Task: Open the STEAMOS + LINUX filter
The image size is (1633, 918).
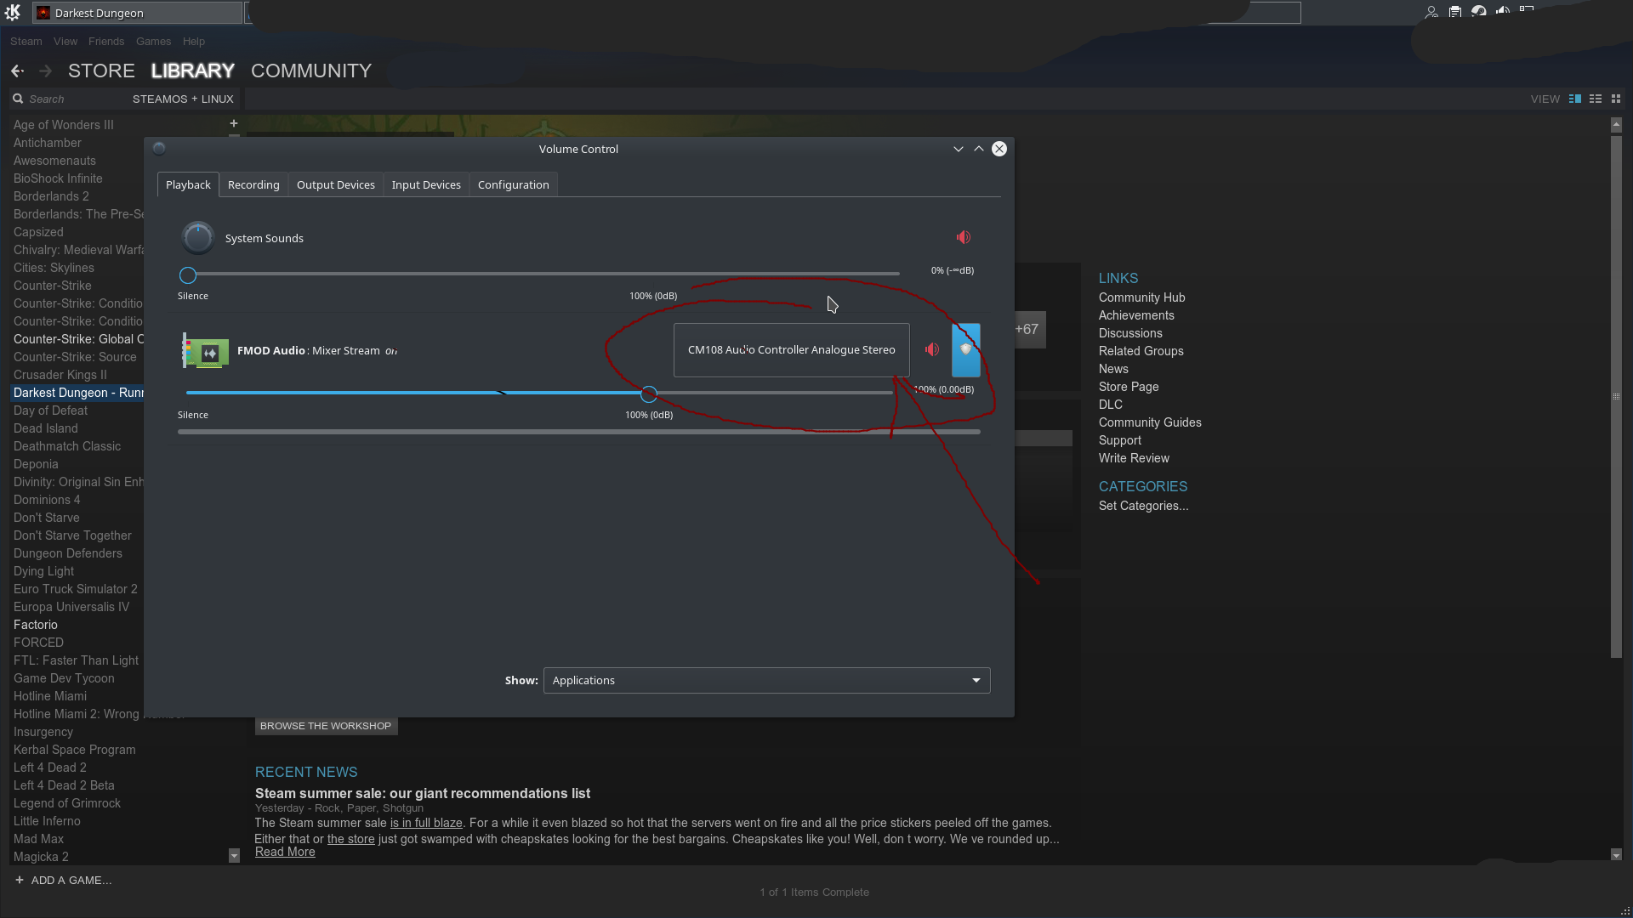Action: (183, 99)
